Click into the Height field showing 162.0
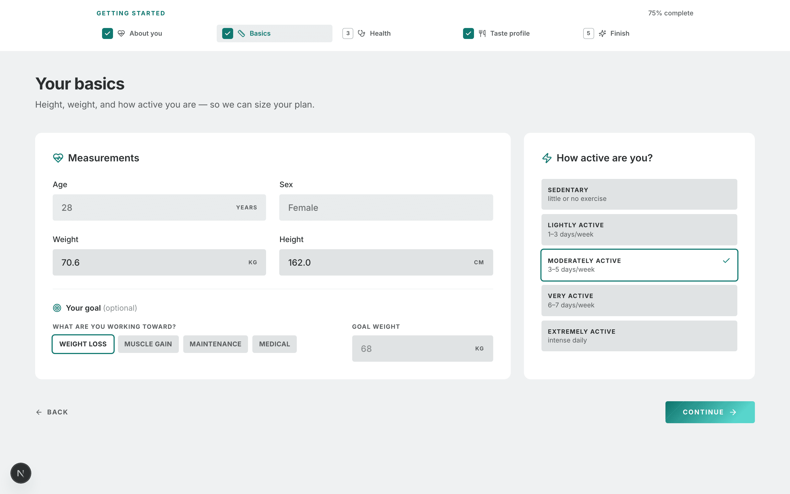The width and height of the screenshot is (790, 494). [386, 262]
